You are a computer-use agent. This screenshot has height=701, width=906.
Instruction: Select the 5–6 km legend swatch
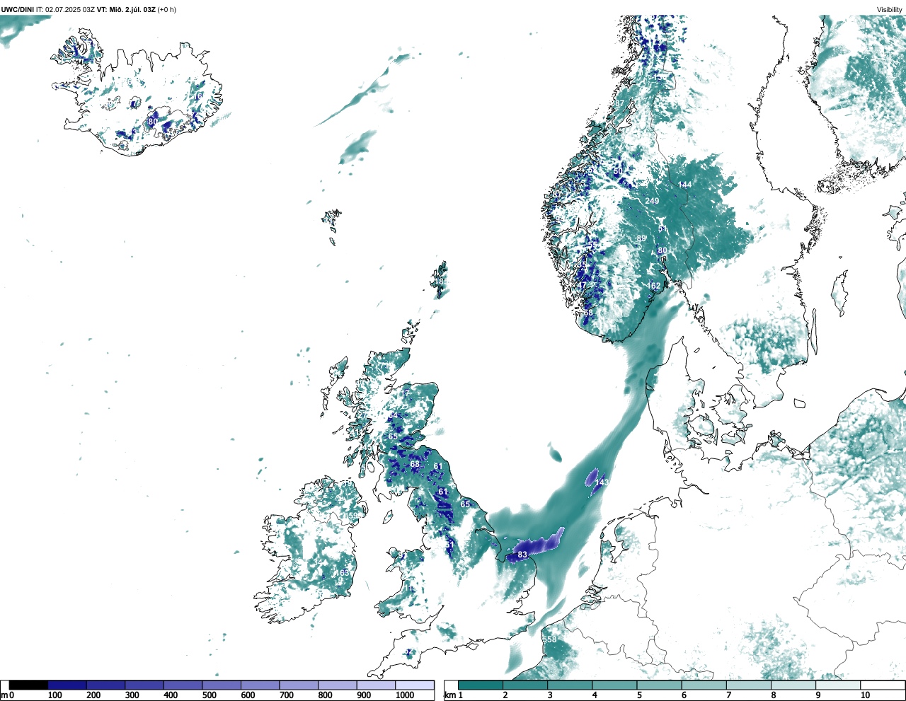point(659,685)
